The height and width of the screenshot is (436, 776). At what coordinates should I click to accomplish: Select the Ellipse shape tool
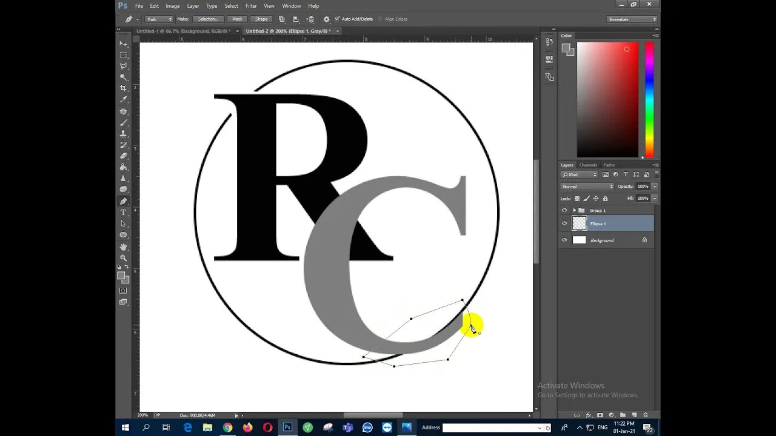pyautogui.click(x=124, y=235)
